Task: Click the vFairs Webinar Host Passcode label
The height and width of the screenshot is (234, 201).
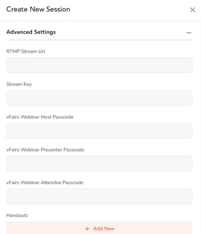Action: [x=40, y=117]
